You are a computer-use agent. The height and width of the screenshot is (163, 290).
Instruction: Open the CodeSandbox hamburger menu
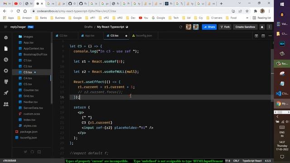coord(5,27)
